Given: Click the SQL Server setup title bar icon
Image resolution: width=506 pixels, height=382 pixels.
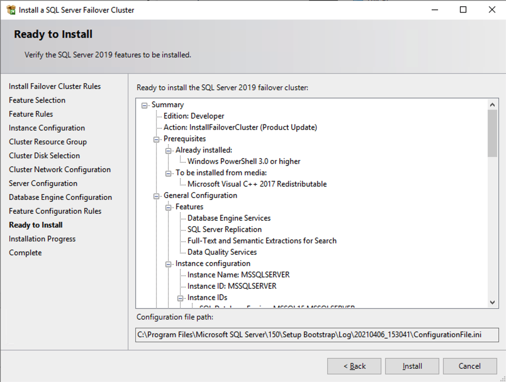Looking at the screenshot, I should pyautogui.click(x=11, y=10).
